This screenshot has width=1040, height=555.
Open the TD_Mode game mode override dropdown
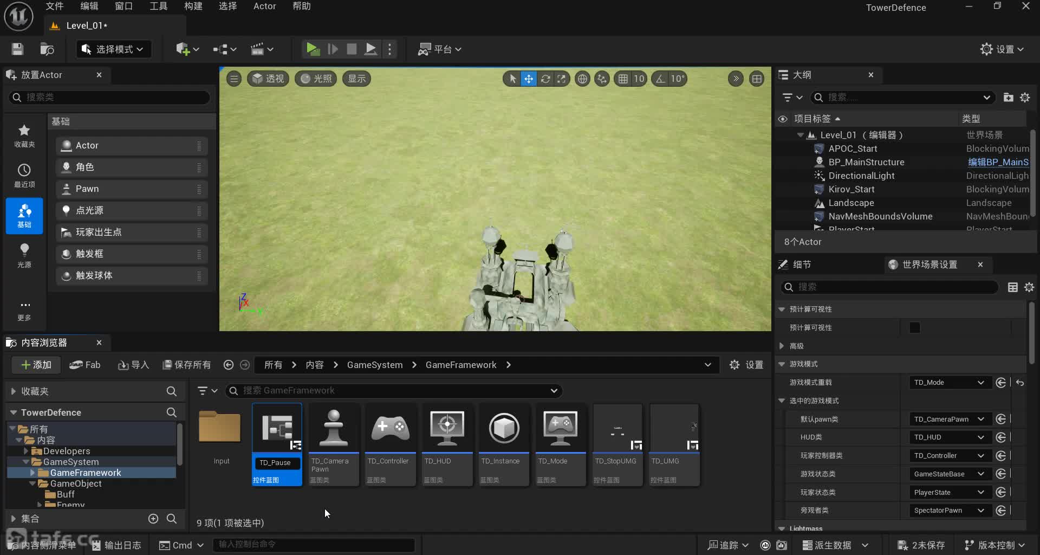949,383
